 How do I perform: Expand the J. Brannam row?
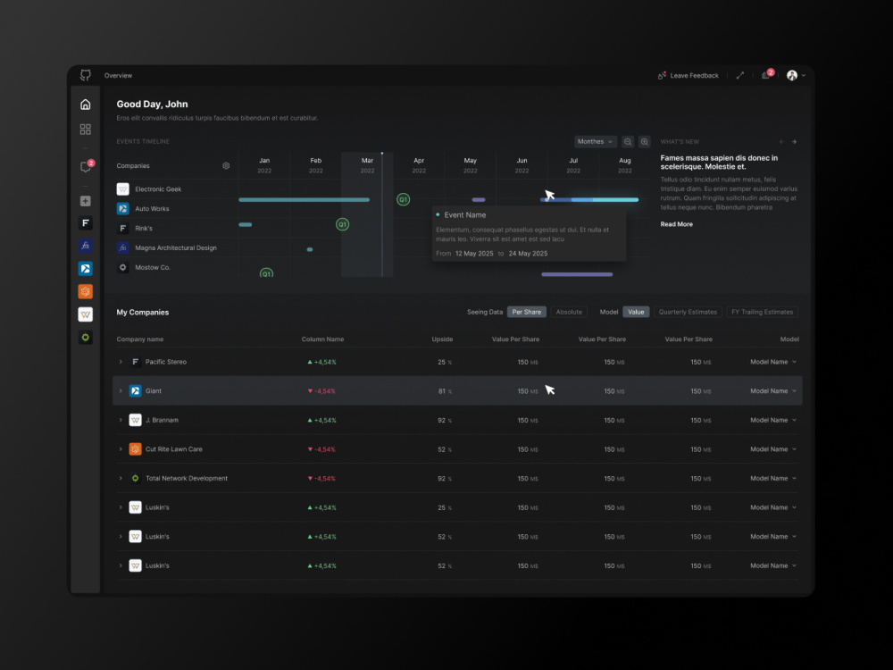tap(121, 420)
